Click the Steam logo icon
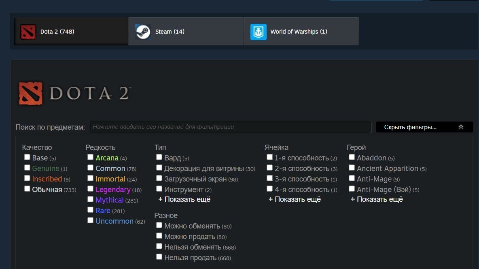The height and width of the screenshot is (269, 479). pos(143,32)
